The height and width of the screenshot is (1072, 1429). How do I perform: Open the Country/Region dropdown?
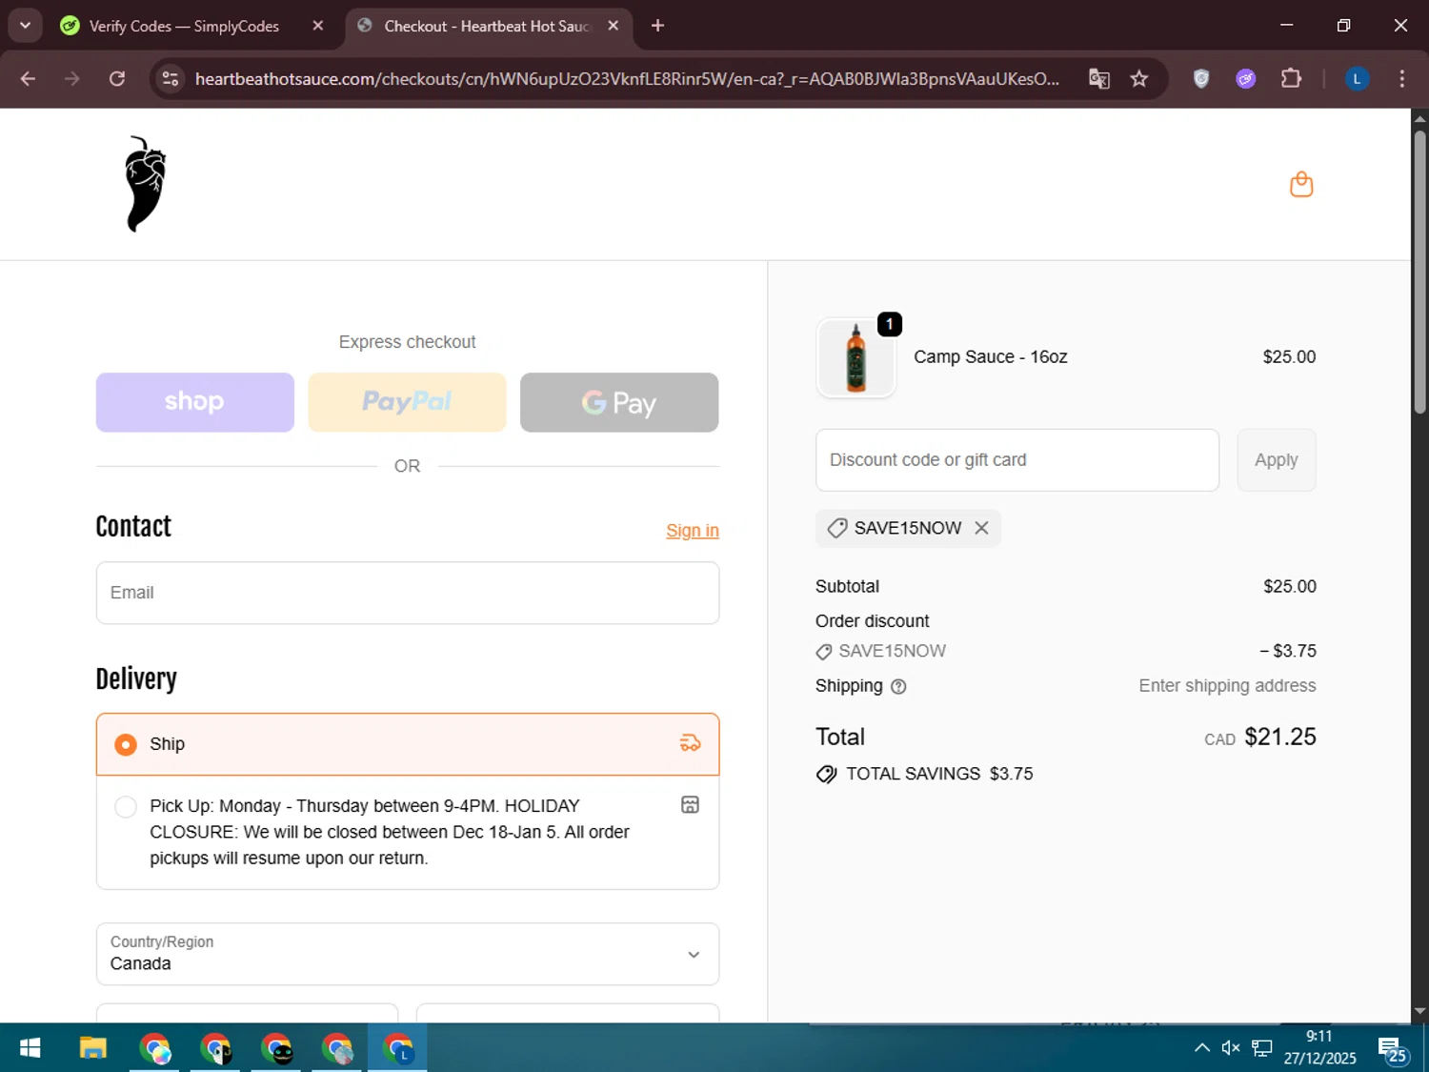[x=408, y=954]
